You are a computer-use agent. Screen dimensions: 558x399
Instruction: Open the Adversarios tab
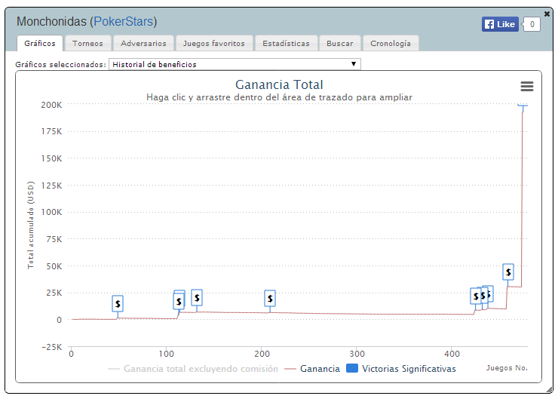[143, 44]
